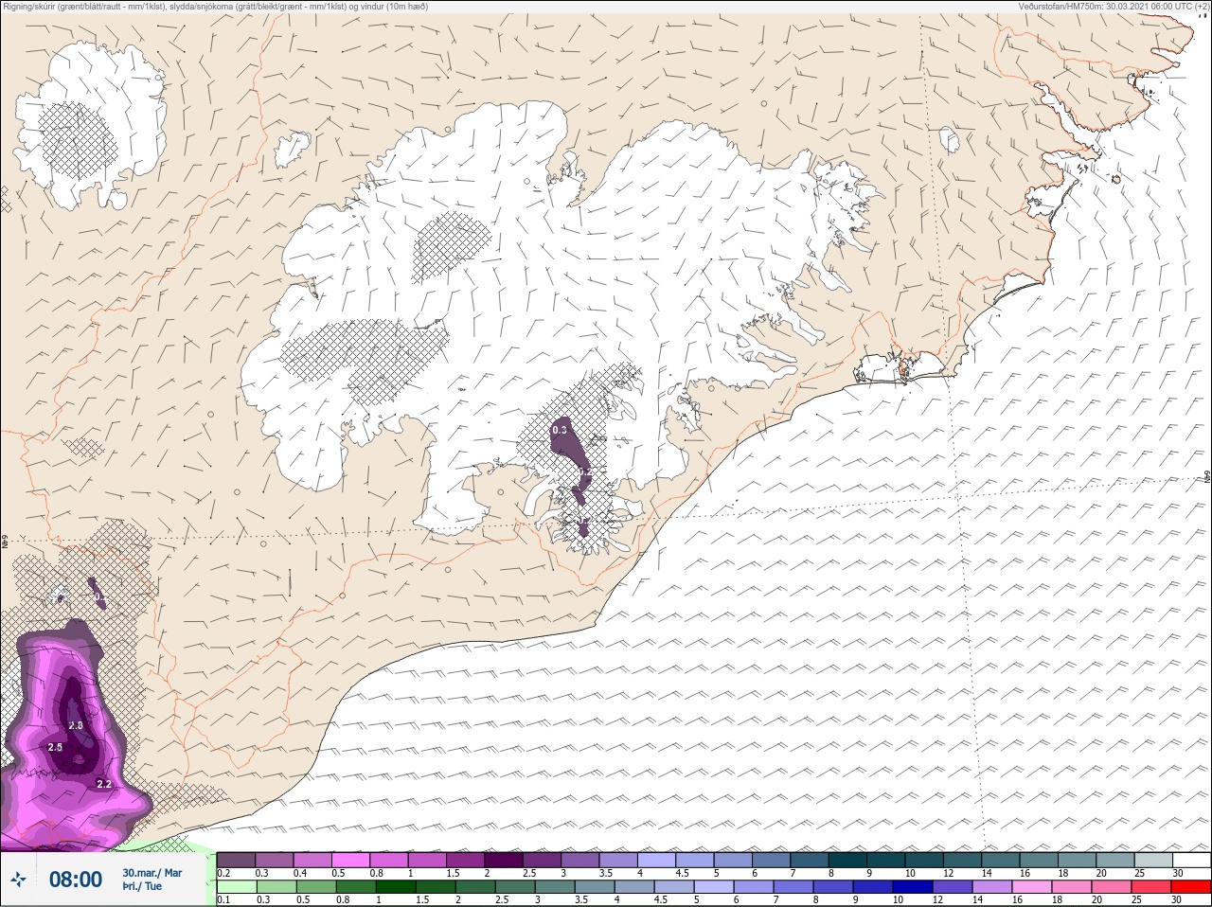The height and width of the screenshot is (907, 1212).
Task: Select red swatch after 30 in bottom legend
Action: coord(1191,887)
